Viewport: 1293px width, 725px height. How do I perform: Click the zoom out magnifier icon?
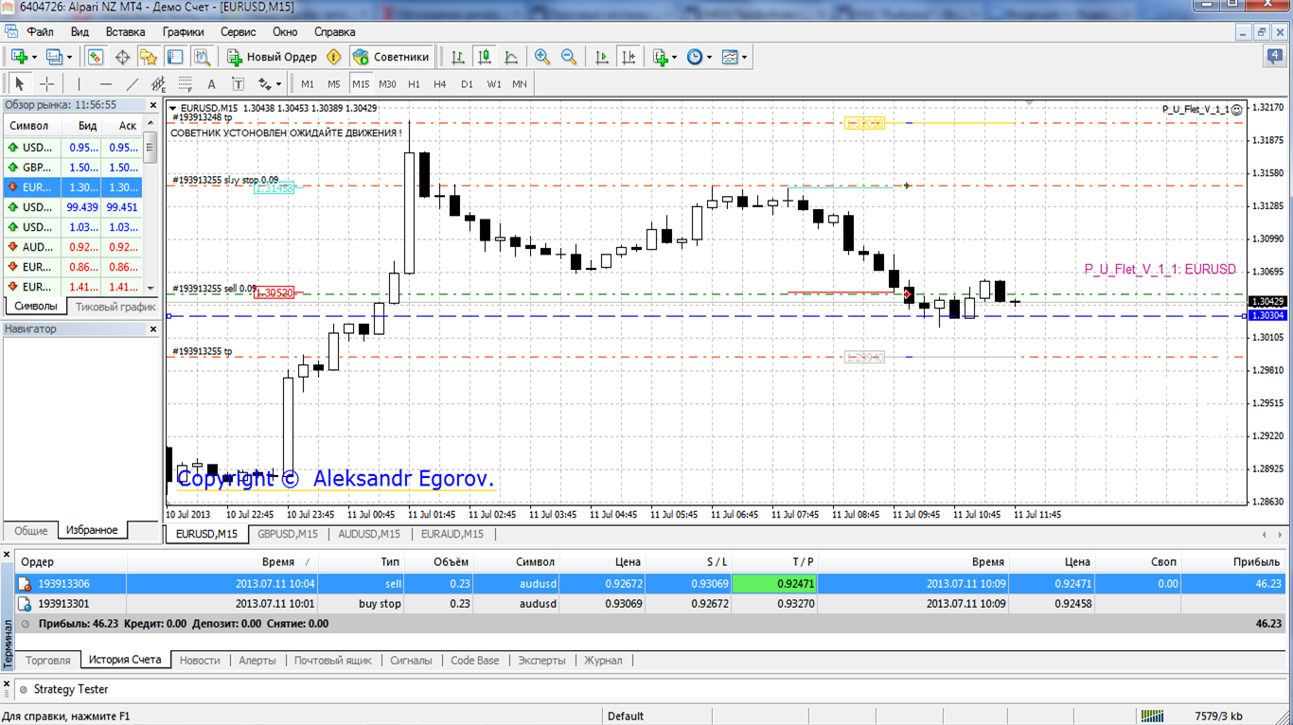(x=569, y=57)
